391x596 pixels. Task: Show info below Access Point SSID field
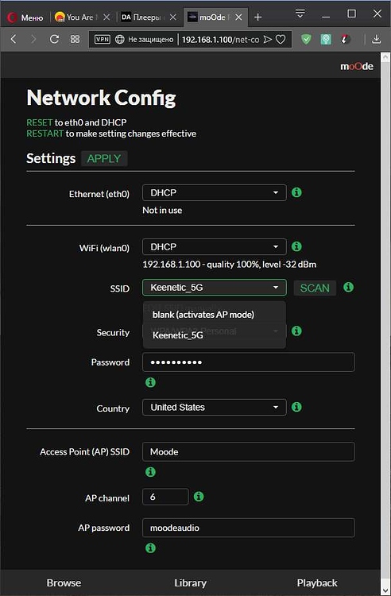coord(150,472)
